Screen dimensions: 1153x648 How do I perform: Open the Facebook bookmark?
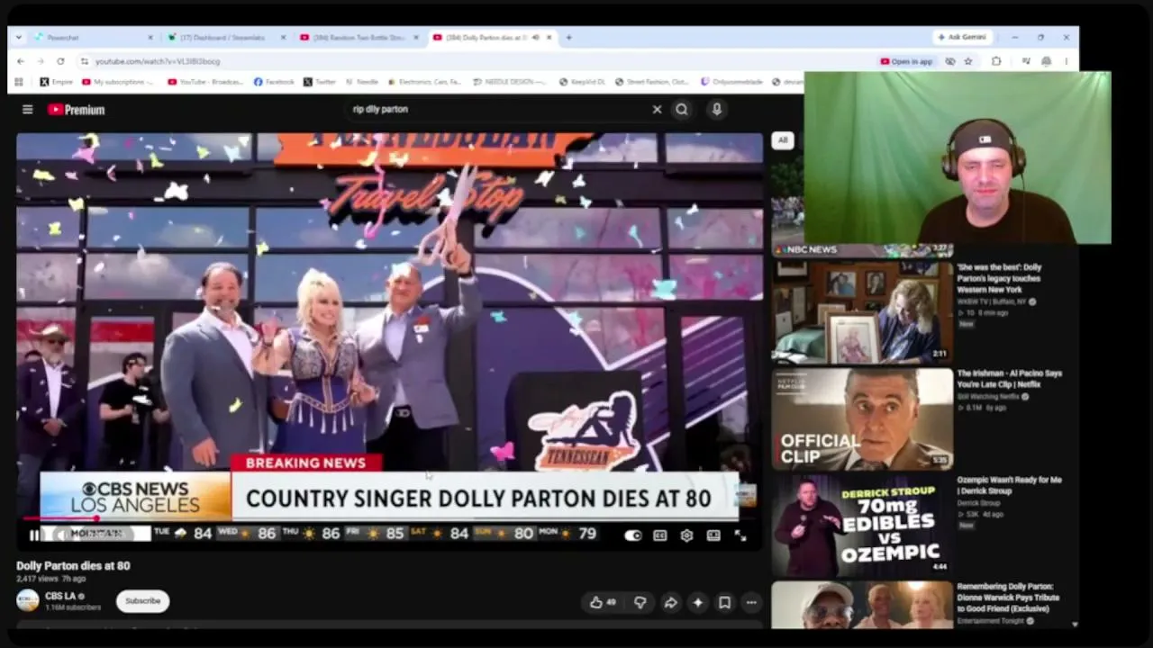(274, 82)
